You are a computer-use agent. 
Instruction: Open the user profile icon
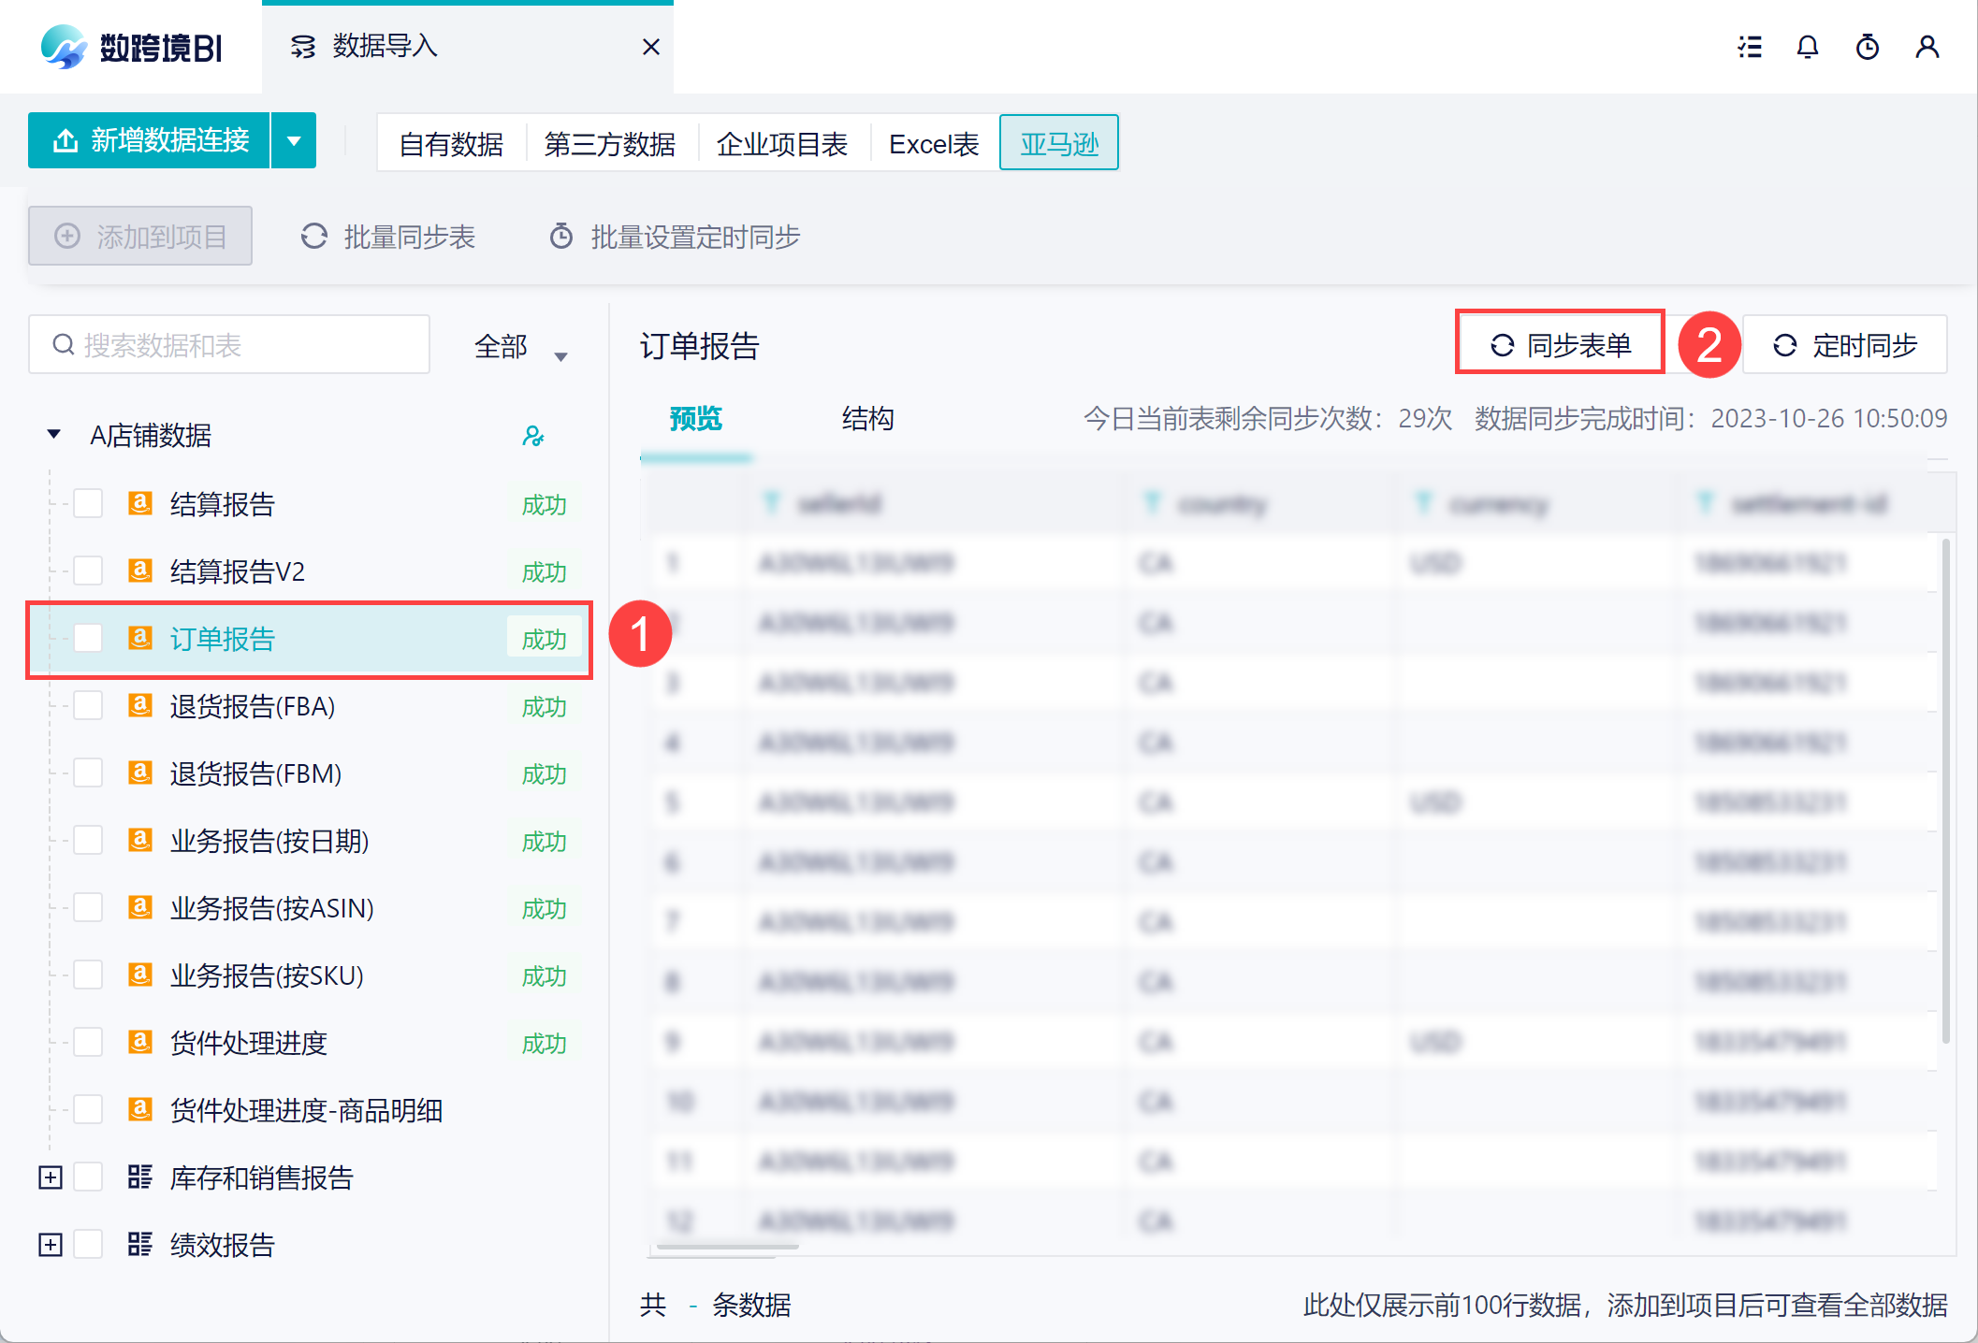point(1927,47)
